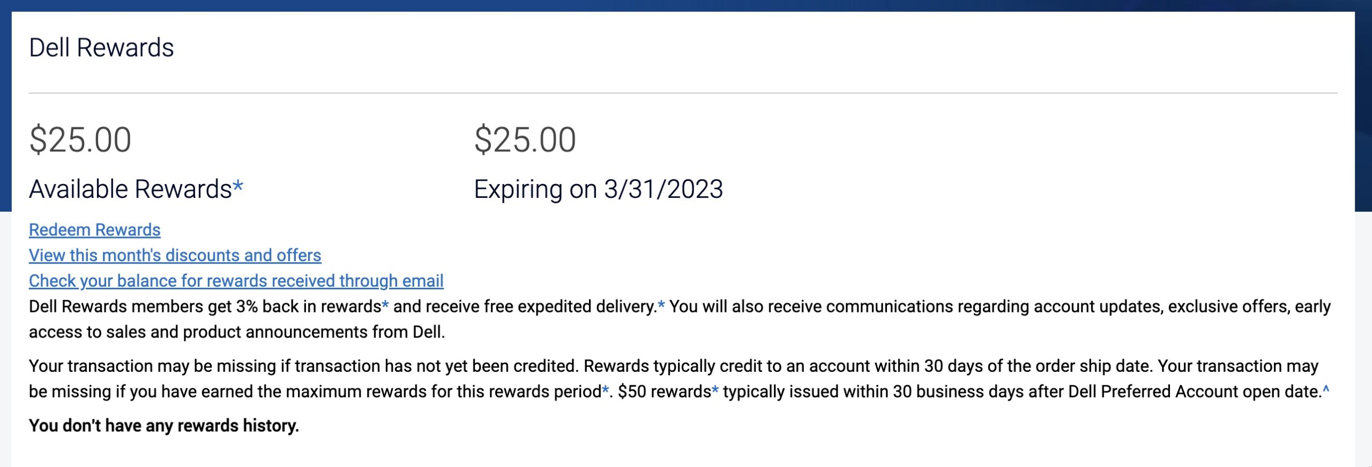The image size is (1372, 467).
Task: Select the divider line below Dell Rewards
Action: pos(686,93)
